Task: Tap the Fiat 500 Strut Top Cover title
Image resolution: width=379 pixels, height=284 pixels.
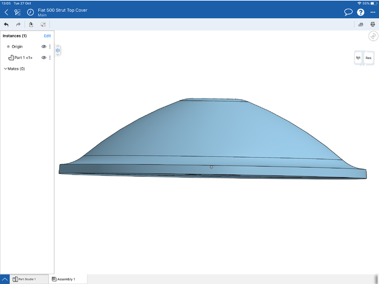Action: (x=63, y=10)
